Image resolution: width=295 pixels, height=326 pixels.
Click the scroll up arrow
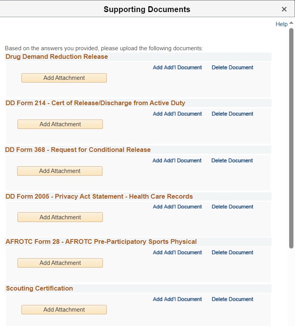[x=291, y=23]
